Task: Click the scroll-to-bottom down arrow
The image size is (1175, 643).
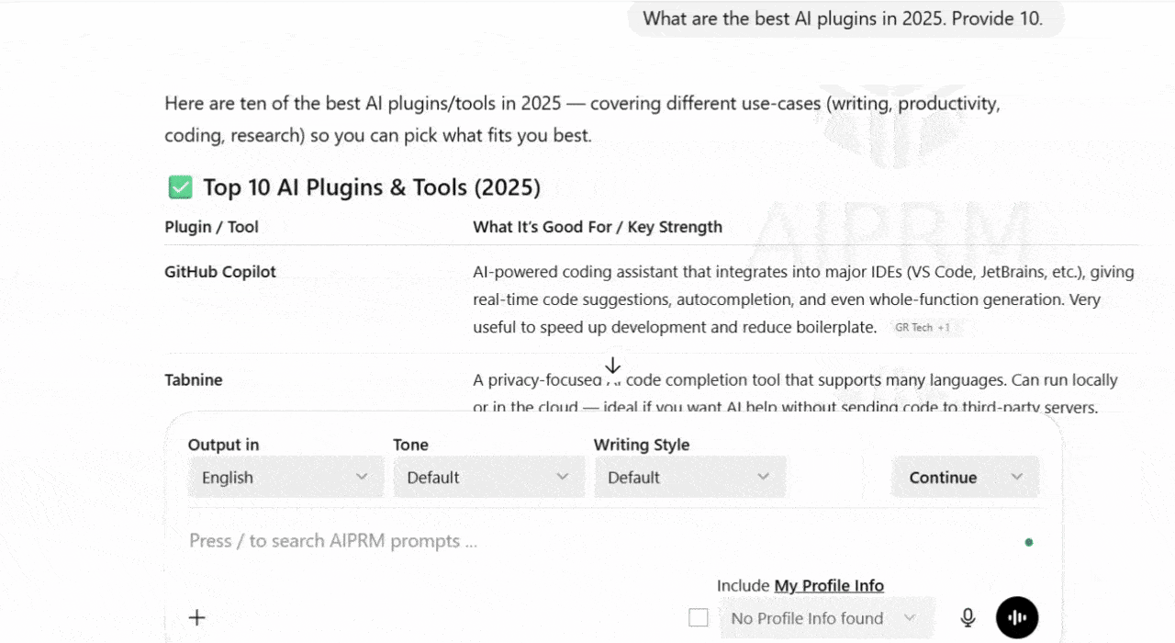Action: pyautogui.click(x=613, y=367)
